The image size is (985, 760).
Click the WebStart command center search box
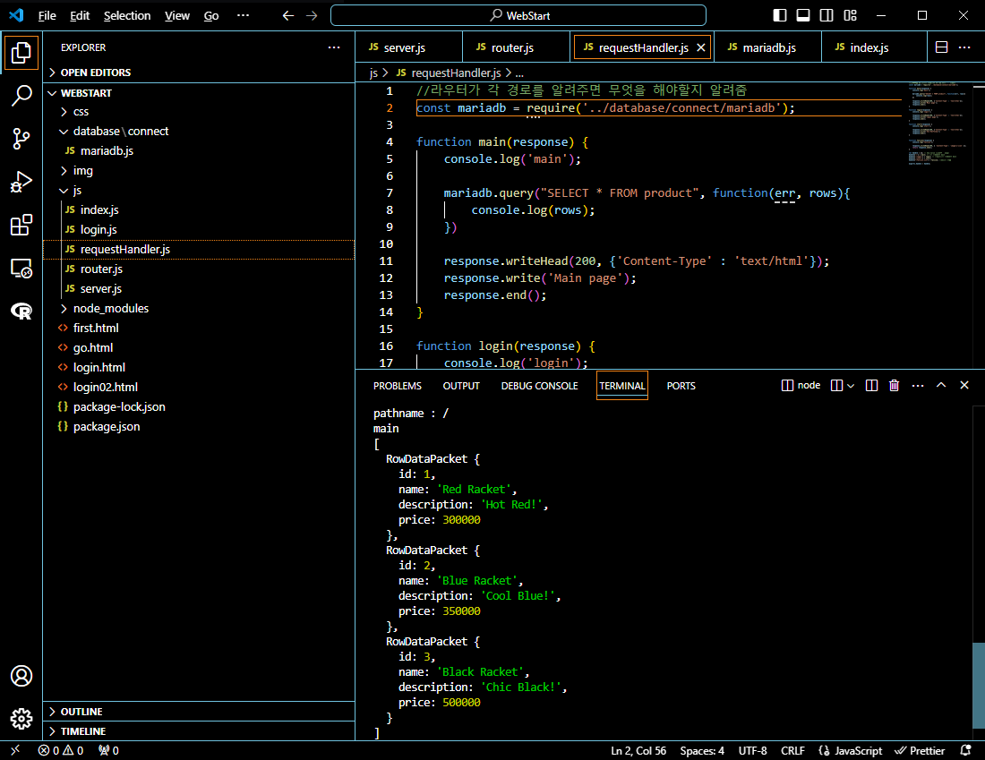click(518, 16)
